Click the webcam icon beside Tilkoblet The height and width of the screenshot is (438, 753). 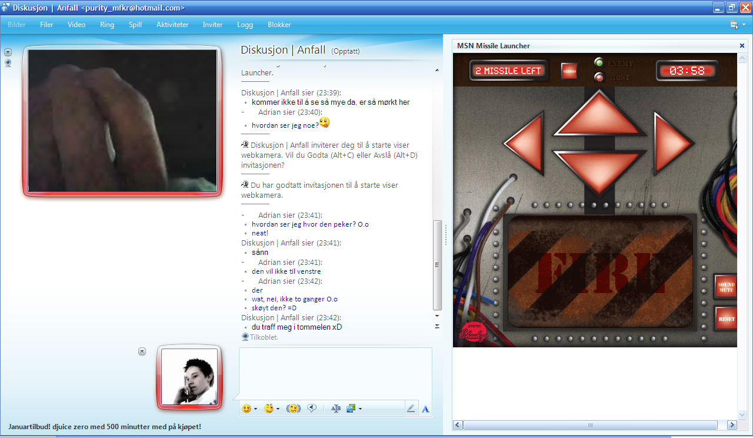click(245, 337)
